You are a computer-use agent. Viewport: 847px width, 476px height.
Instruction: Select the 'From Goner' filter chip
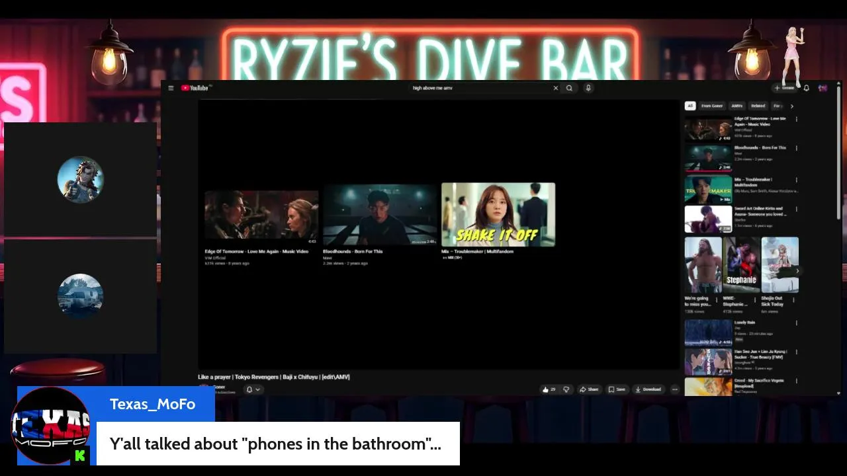pos(712,106)
